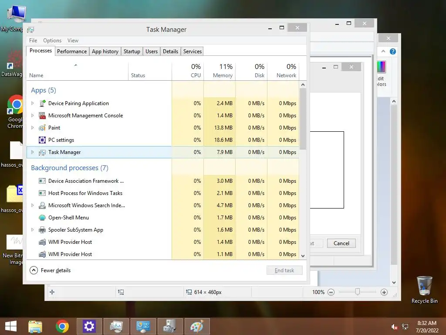Switch to the App history tab
This screenshot has width=446, height=335.
[105, 51]
